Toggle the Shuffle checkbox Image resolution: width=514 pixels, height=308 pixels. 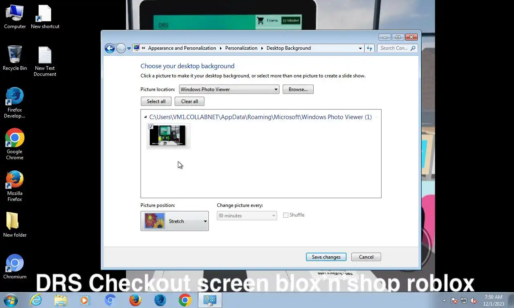click(286, 215)
